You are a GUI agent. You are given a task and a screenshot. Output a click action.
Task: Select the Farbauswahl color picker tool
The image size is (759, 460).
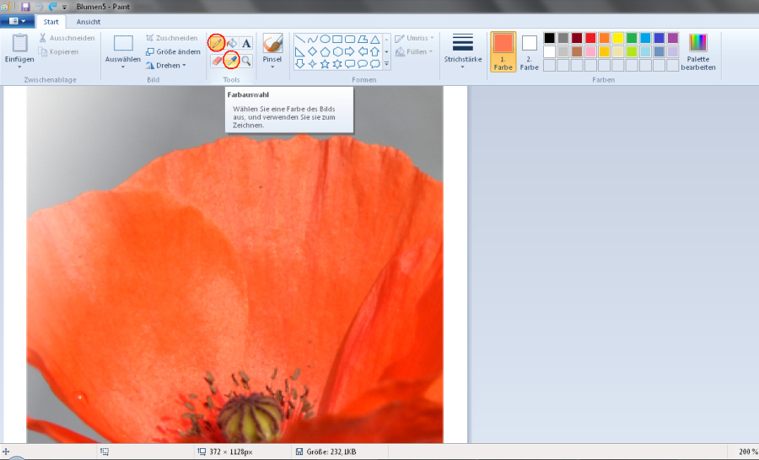pos(231,61)
